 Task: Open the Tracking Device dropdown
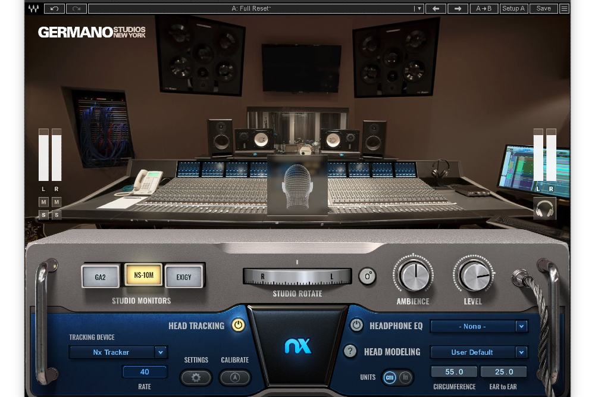(118, 352)
